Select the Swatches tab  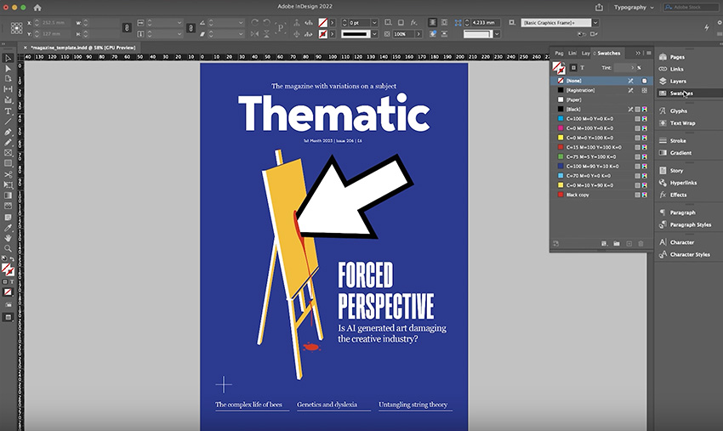point(609,53)
